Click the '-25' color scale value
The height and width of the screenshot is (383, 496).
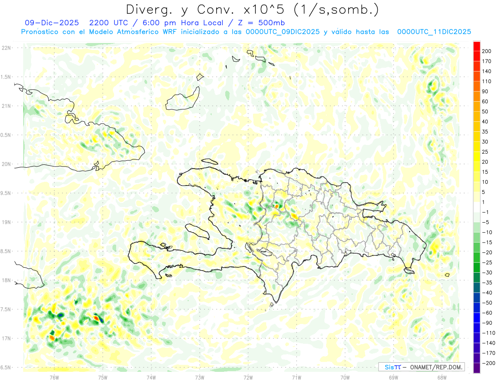pyautogui.click(x=487, y=262)
